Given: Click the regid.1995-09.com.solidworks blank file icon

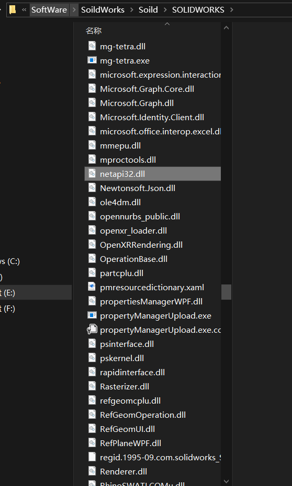Looking at the screenshot, I should point(92,457).
